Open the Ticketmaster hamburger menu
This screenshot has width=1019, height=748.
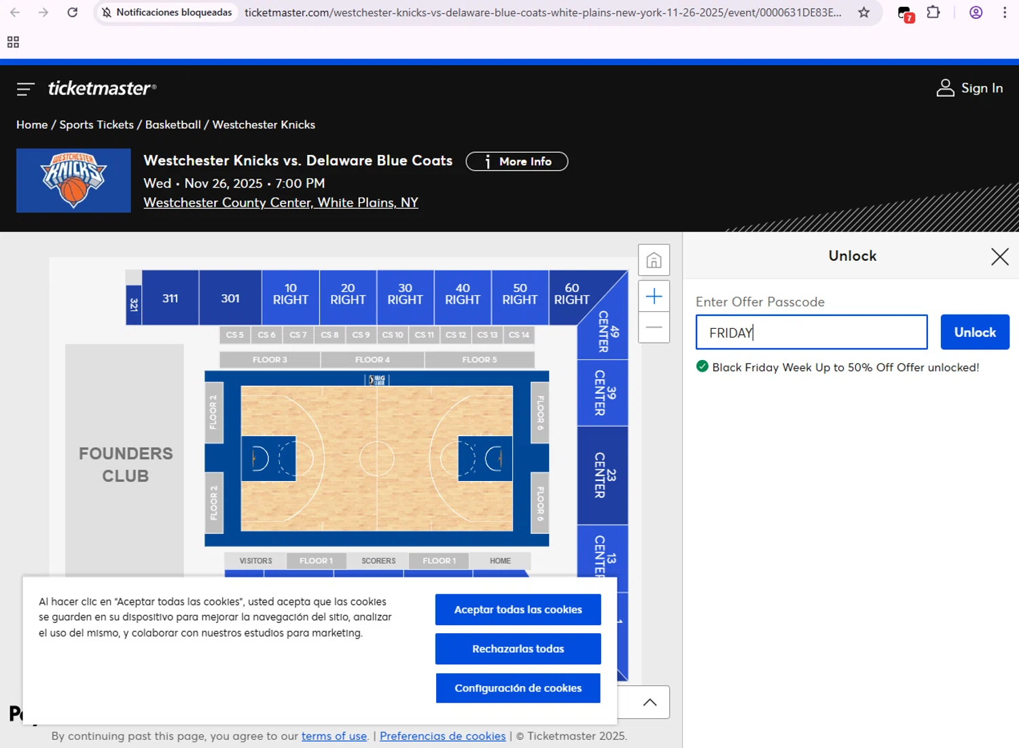click(x=25, y=89)
